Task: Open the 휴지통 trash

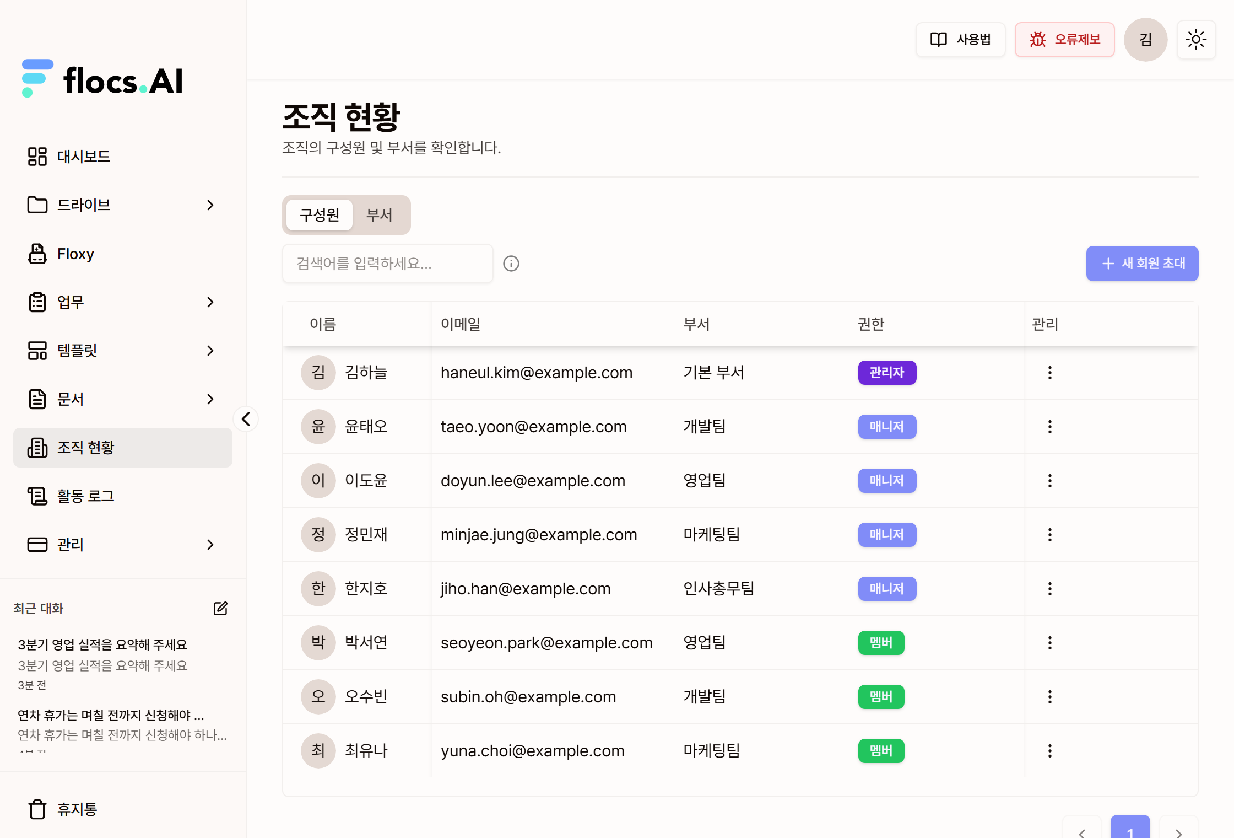Action: (123, 809)
